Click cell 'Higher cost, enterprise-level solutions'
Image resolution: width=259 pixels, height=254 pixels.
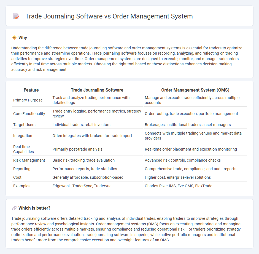pyautogui.click(x=195, y=177)
